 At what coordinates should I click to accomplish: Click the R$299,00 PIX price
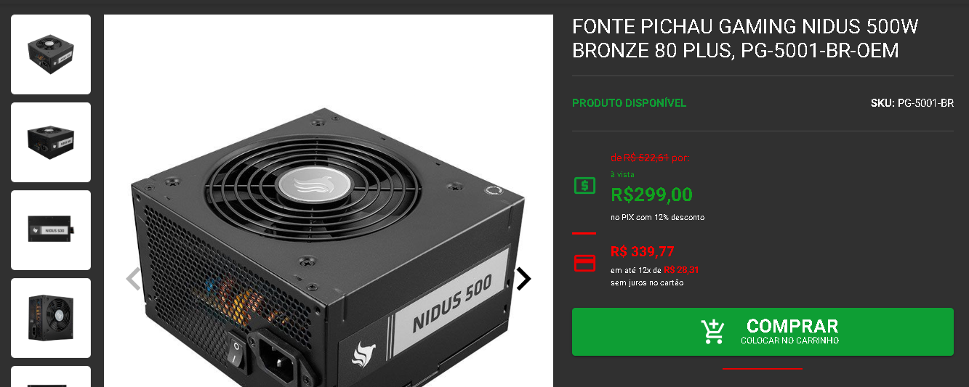(x=651, y=195)
